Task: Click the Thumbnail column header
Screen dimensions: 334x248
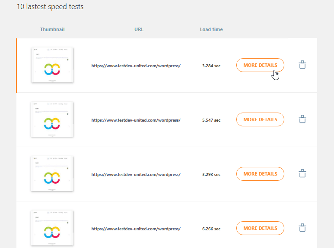Action: pyautogui.click(x=52, y=29)
